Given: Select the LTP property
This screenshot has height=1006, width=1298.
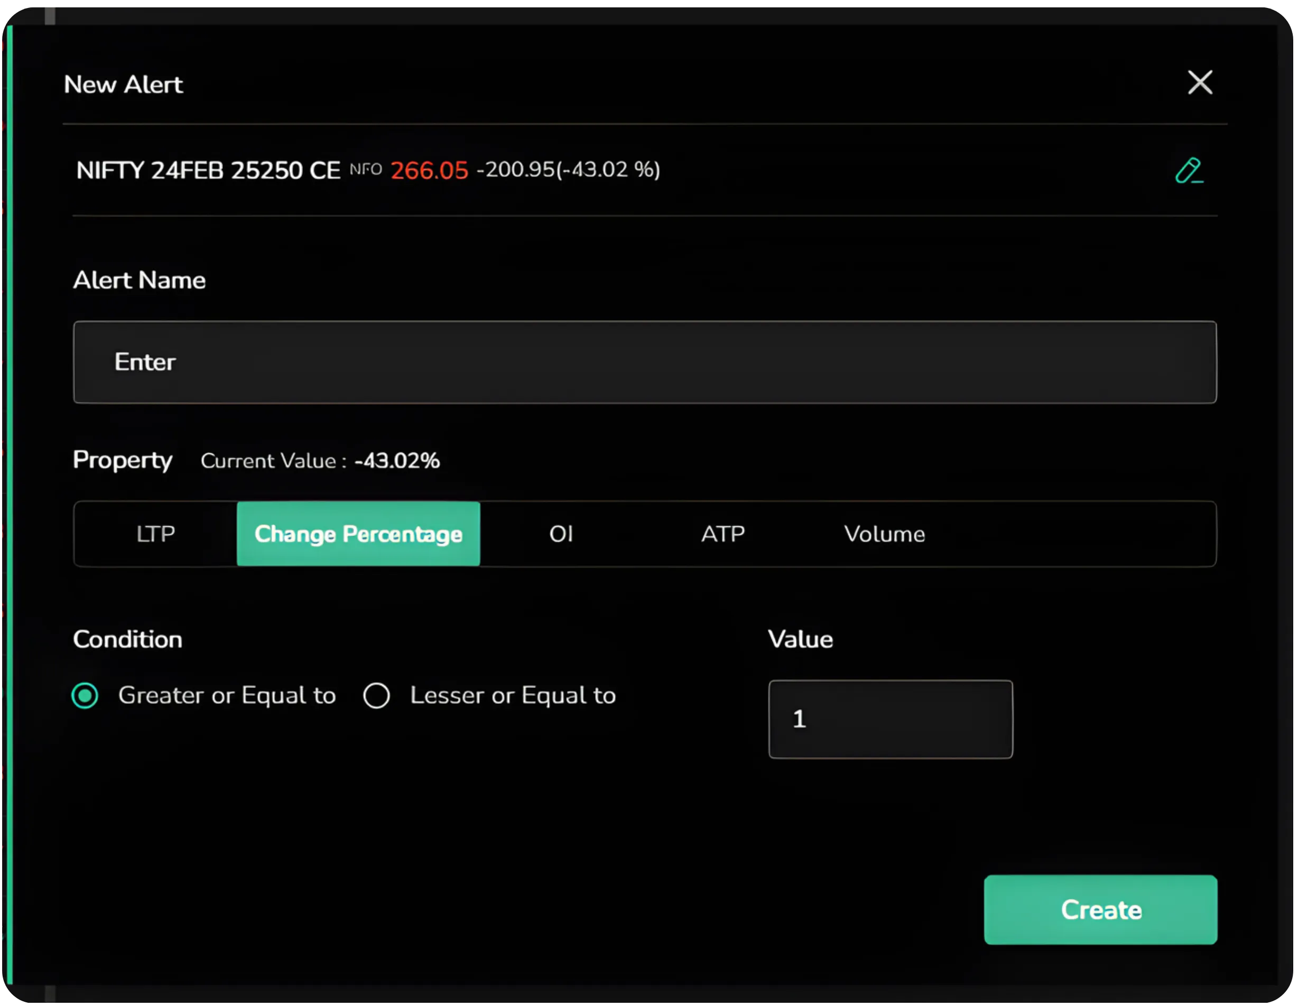Looking at the screenshot, I should [x=156, y=534].
